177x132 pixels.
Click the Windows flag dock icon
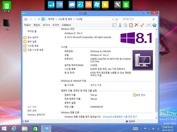point(97,5)
